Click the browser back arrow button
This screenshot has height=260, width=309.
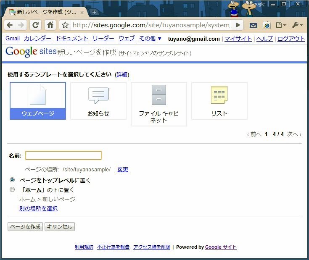point(10,25)
